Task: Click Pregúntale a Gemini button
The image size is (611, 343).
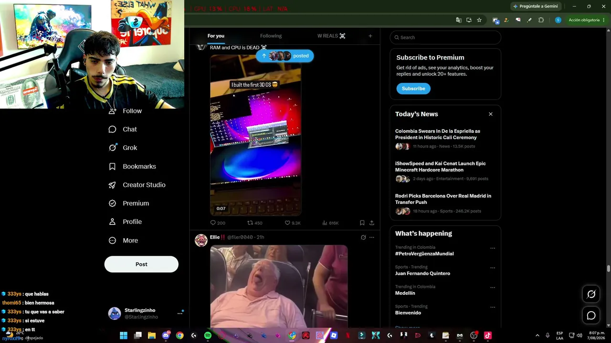Action: point(535,6)
